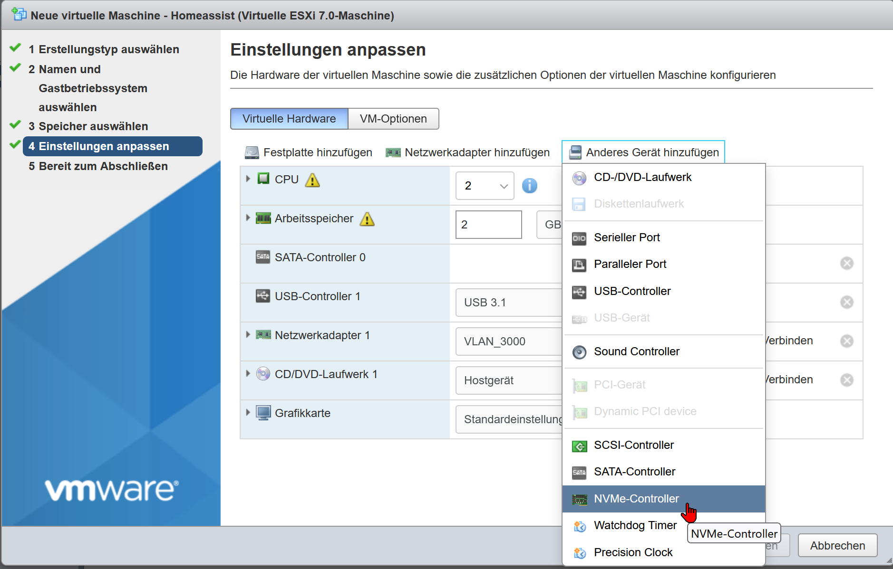Choose SCSI-Controller in the device menu
The width and height of the screenshot is (893, 569).
(x=633, y=445)
